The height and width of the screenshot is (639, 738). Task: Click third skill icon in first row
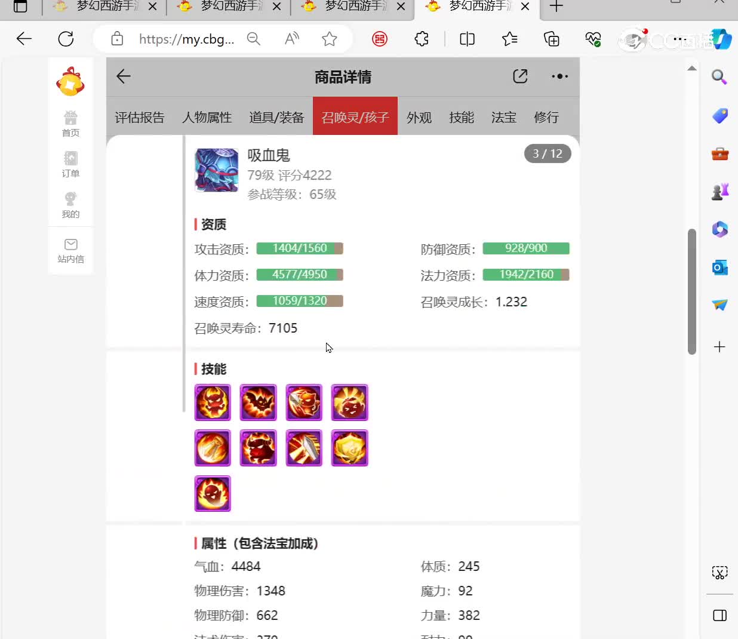tap(304, 403)
